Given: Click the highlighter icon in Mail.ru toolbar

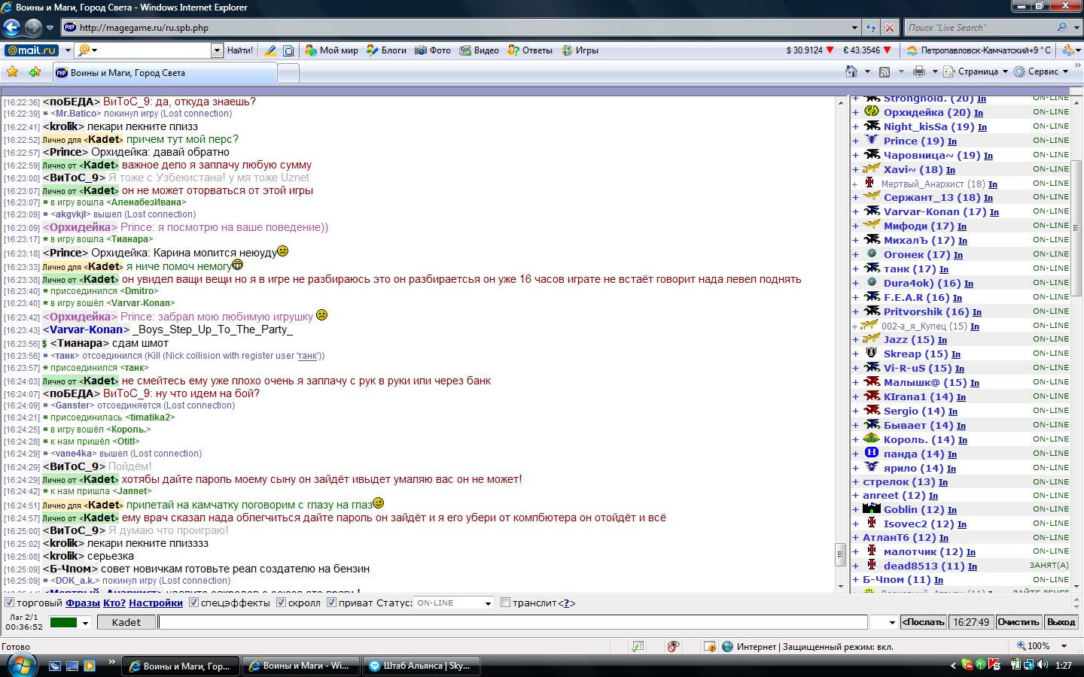Looking at the screenshot, I should (x=269, y=50).
